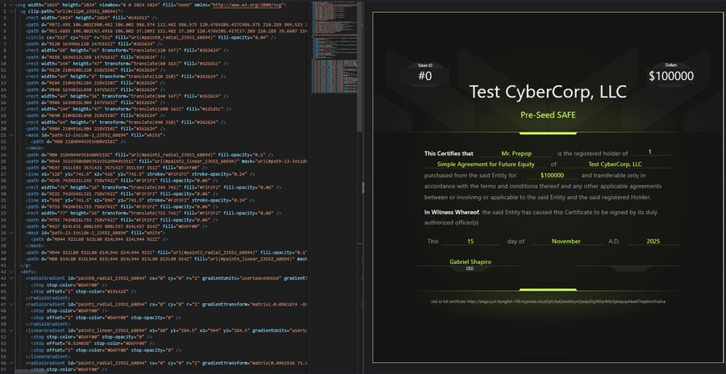Click the closing </linearGradient> tag on line 55
Screen dimensions: 726x374
click(x=48, y=357)
